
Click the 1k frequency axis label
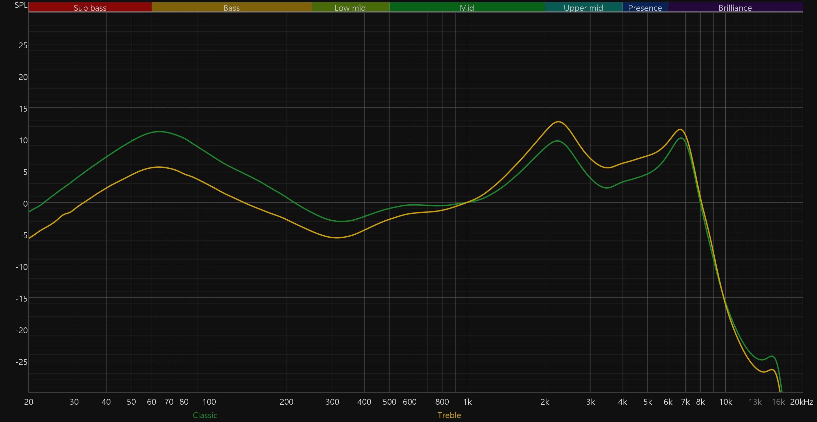point(467,402)
